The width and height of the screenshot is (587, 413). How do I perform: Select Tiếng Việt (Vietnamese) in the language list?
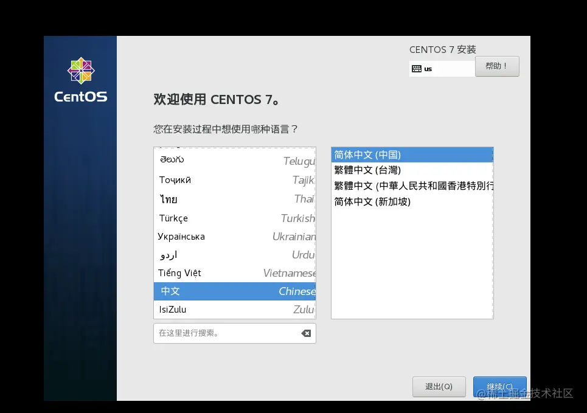click(235, 273)
